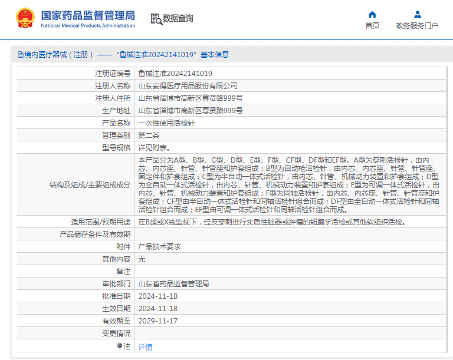Open the 详情 link in the note row
The width and height of the screenshot is (453, 360).
[x=145, y=347]
